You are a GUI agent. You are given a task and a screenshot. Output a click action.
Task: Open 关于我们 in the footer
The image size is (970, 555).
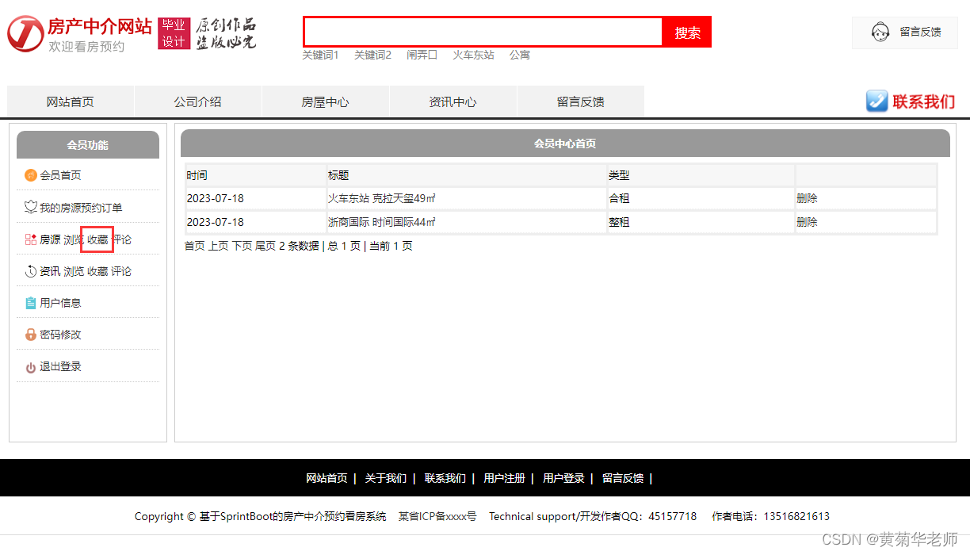(386, 478)
